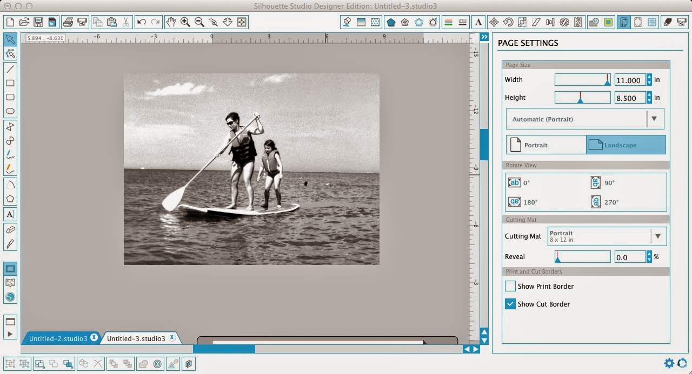Select the Draw Ellipse tool
This screenshot has width=692, height=374.
(11, 111)
